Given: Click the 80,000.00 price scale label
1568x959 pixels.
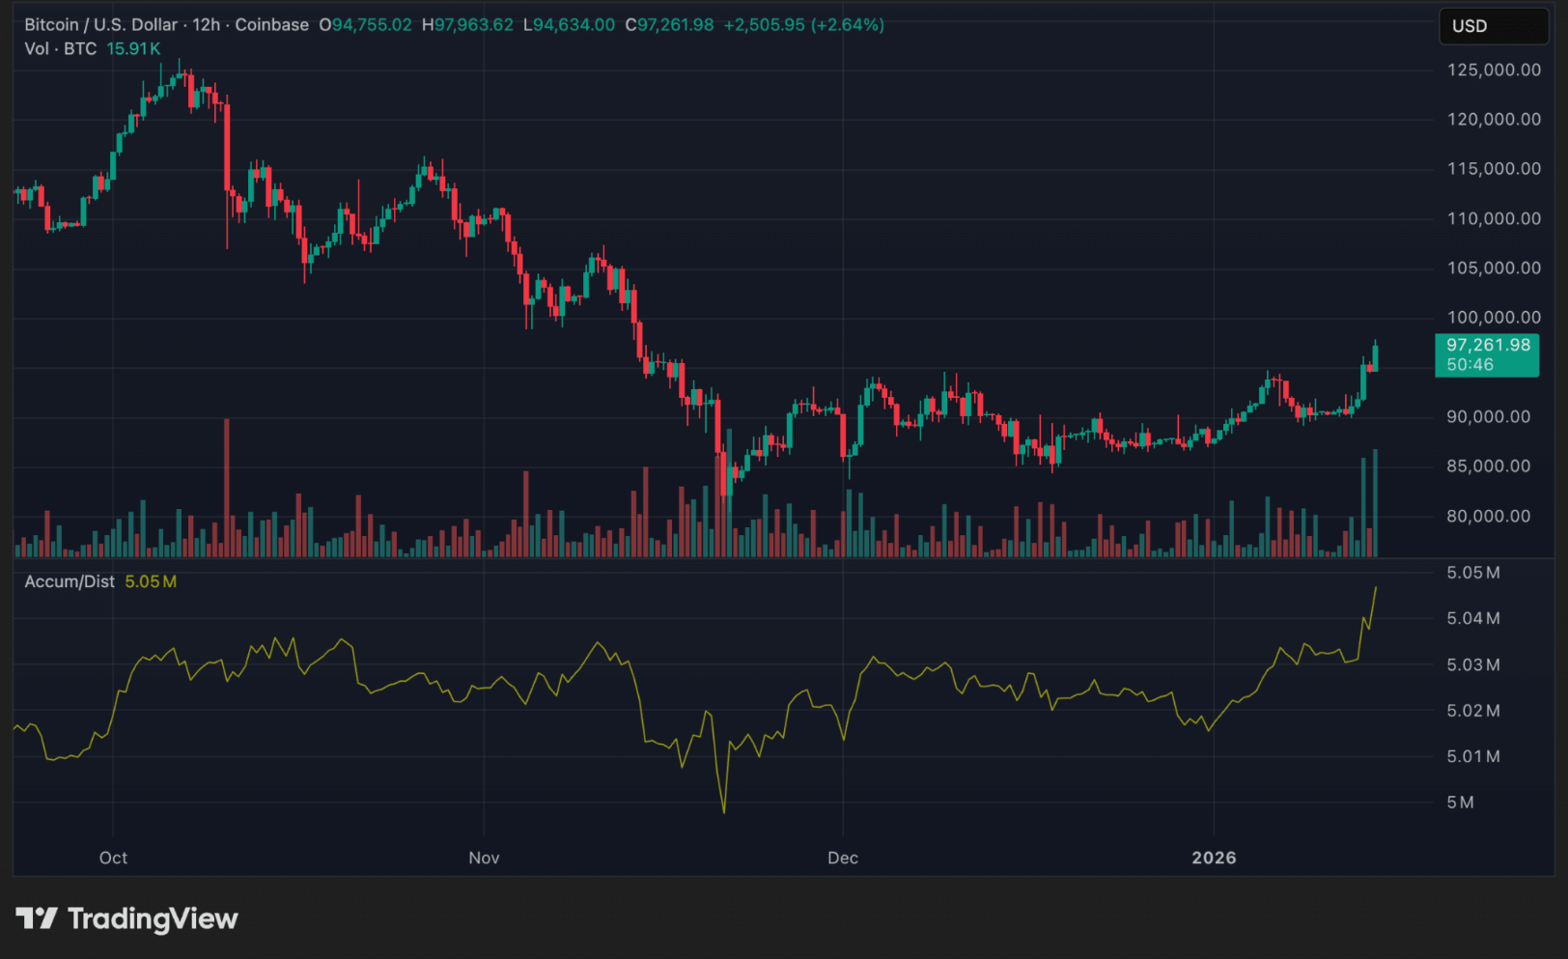Looking at the screenshot, I should point(1491,516).
